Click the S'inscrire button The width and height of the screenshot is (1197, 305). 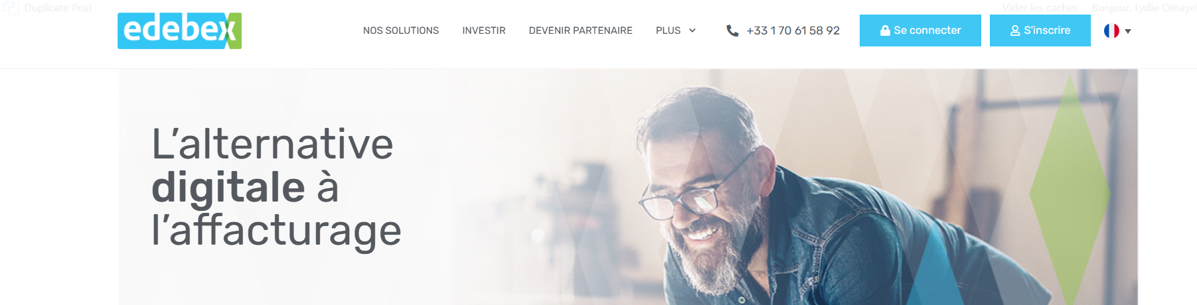(x=1040, y=30)
